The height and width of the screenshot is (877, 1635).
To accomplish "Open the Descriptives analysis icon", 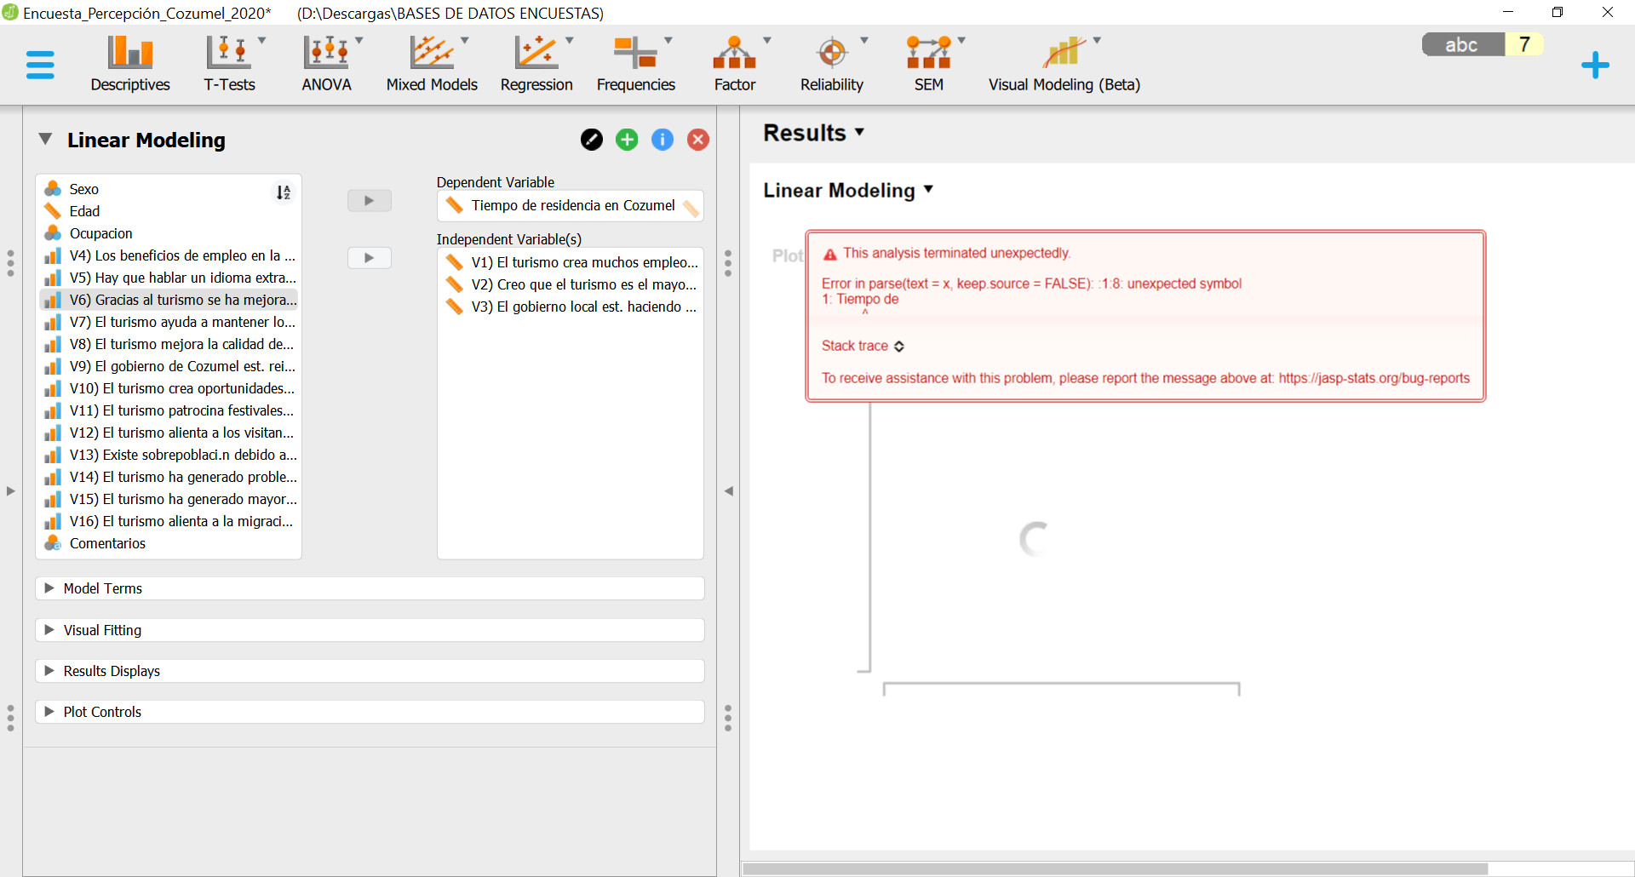I will click(x=129, y=60).
